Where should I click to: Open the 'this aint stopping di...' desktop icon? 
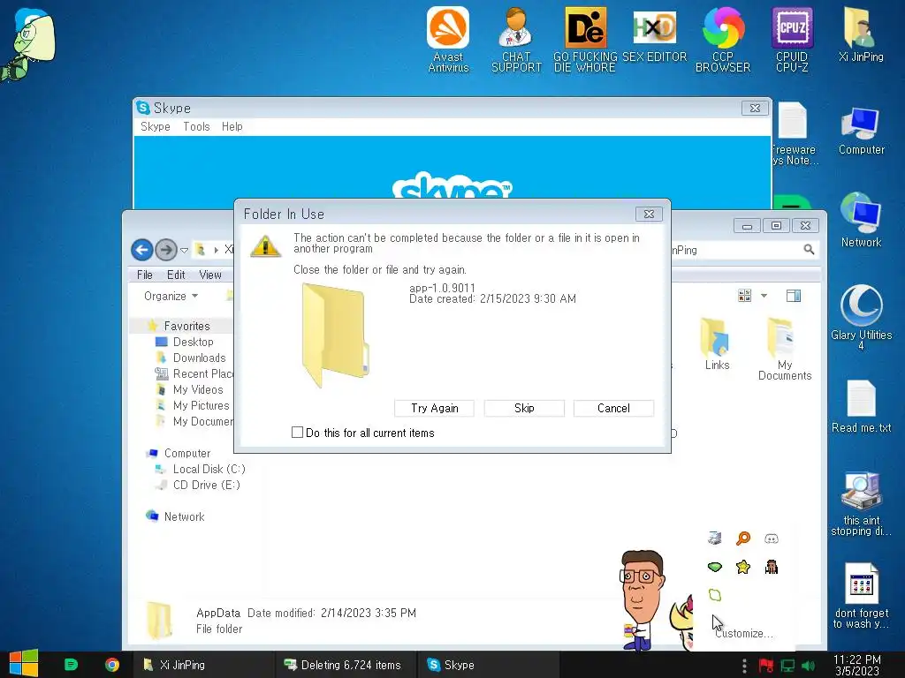861,504
